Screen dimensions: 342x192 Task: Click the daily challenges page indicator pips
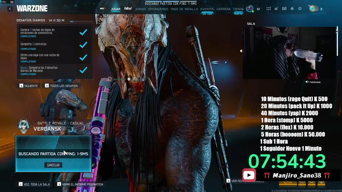pyautogui.click(x=81, y=21)
